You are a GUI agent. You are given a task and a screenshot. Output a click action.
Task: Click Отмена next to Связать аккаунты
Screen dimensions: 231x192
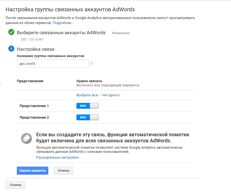(x=63, y=171)
